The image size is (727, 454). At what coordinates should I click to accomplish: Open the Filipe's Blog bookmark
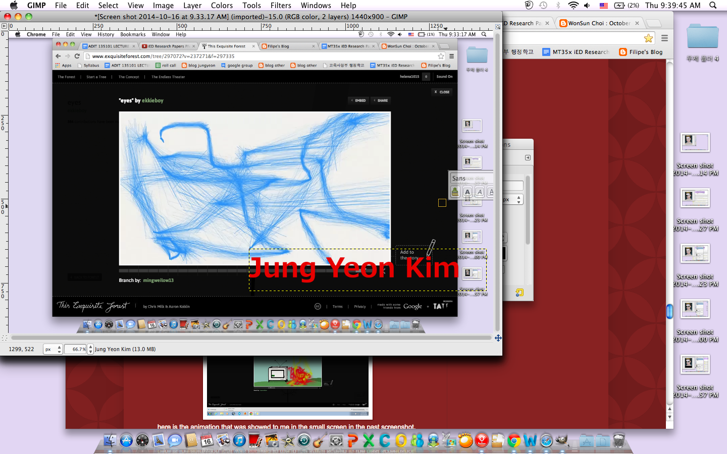tap(641, 52)
